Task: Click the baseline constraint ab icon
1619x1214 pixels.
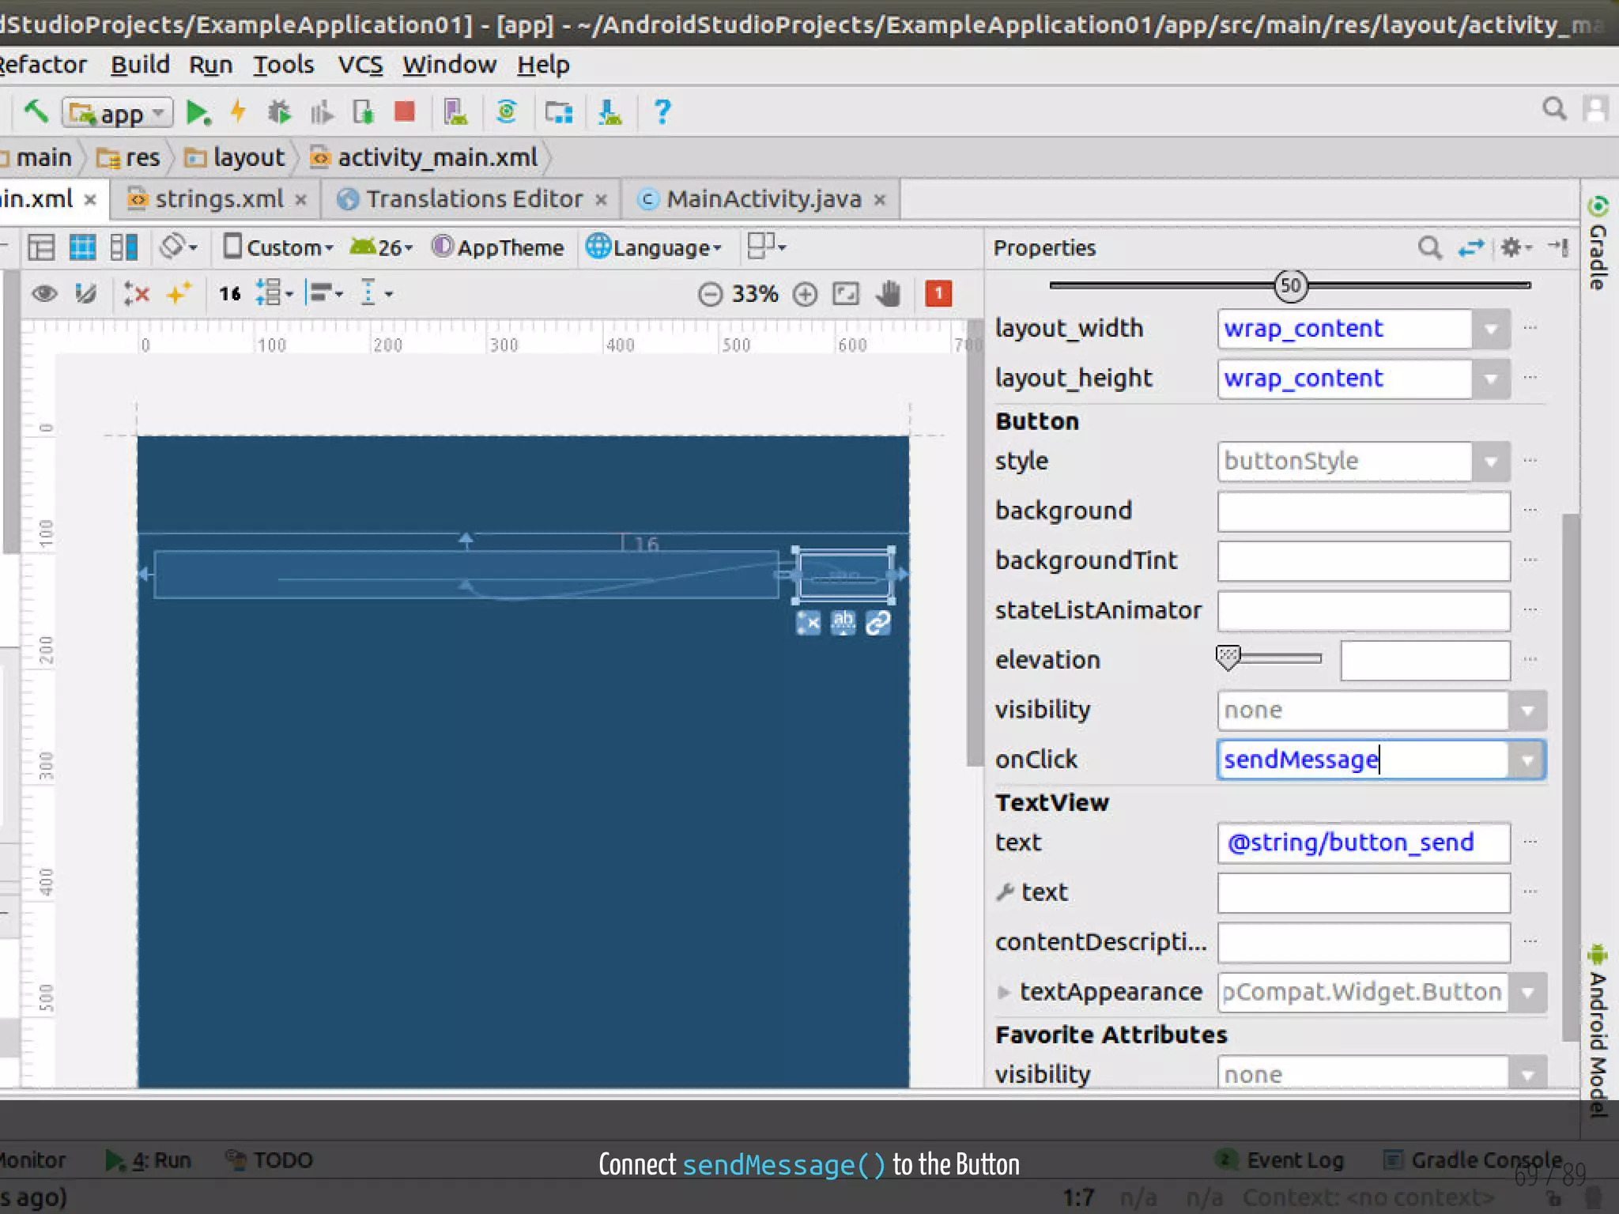Action: point(843,623)
